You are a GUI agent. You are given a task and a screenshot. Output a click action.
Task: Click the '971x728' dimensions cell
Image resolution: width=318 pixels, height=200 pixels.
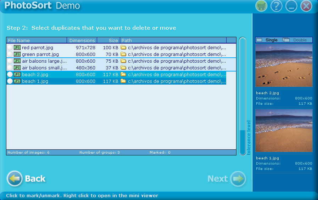coord(85,47)
